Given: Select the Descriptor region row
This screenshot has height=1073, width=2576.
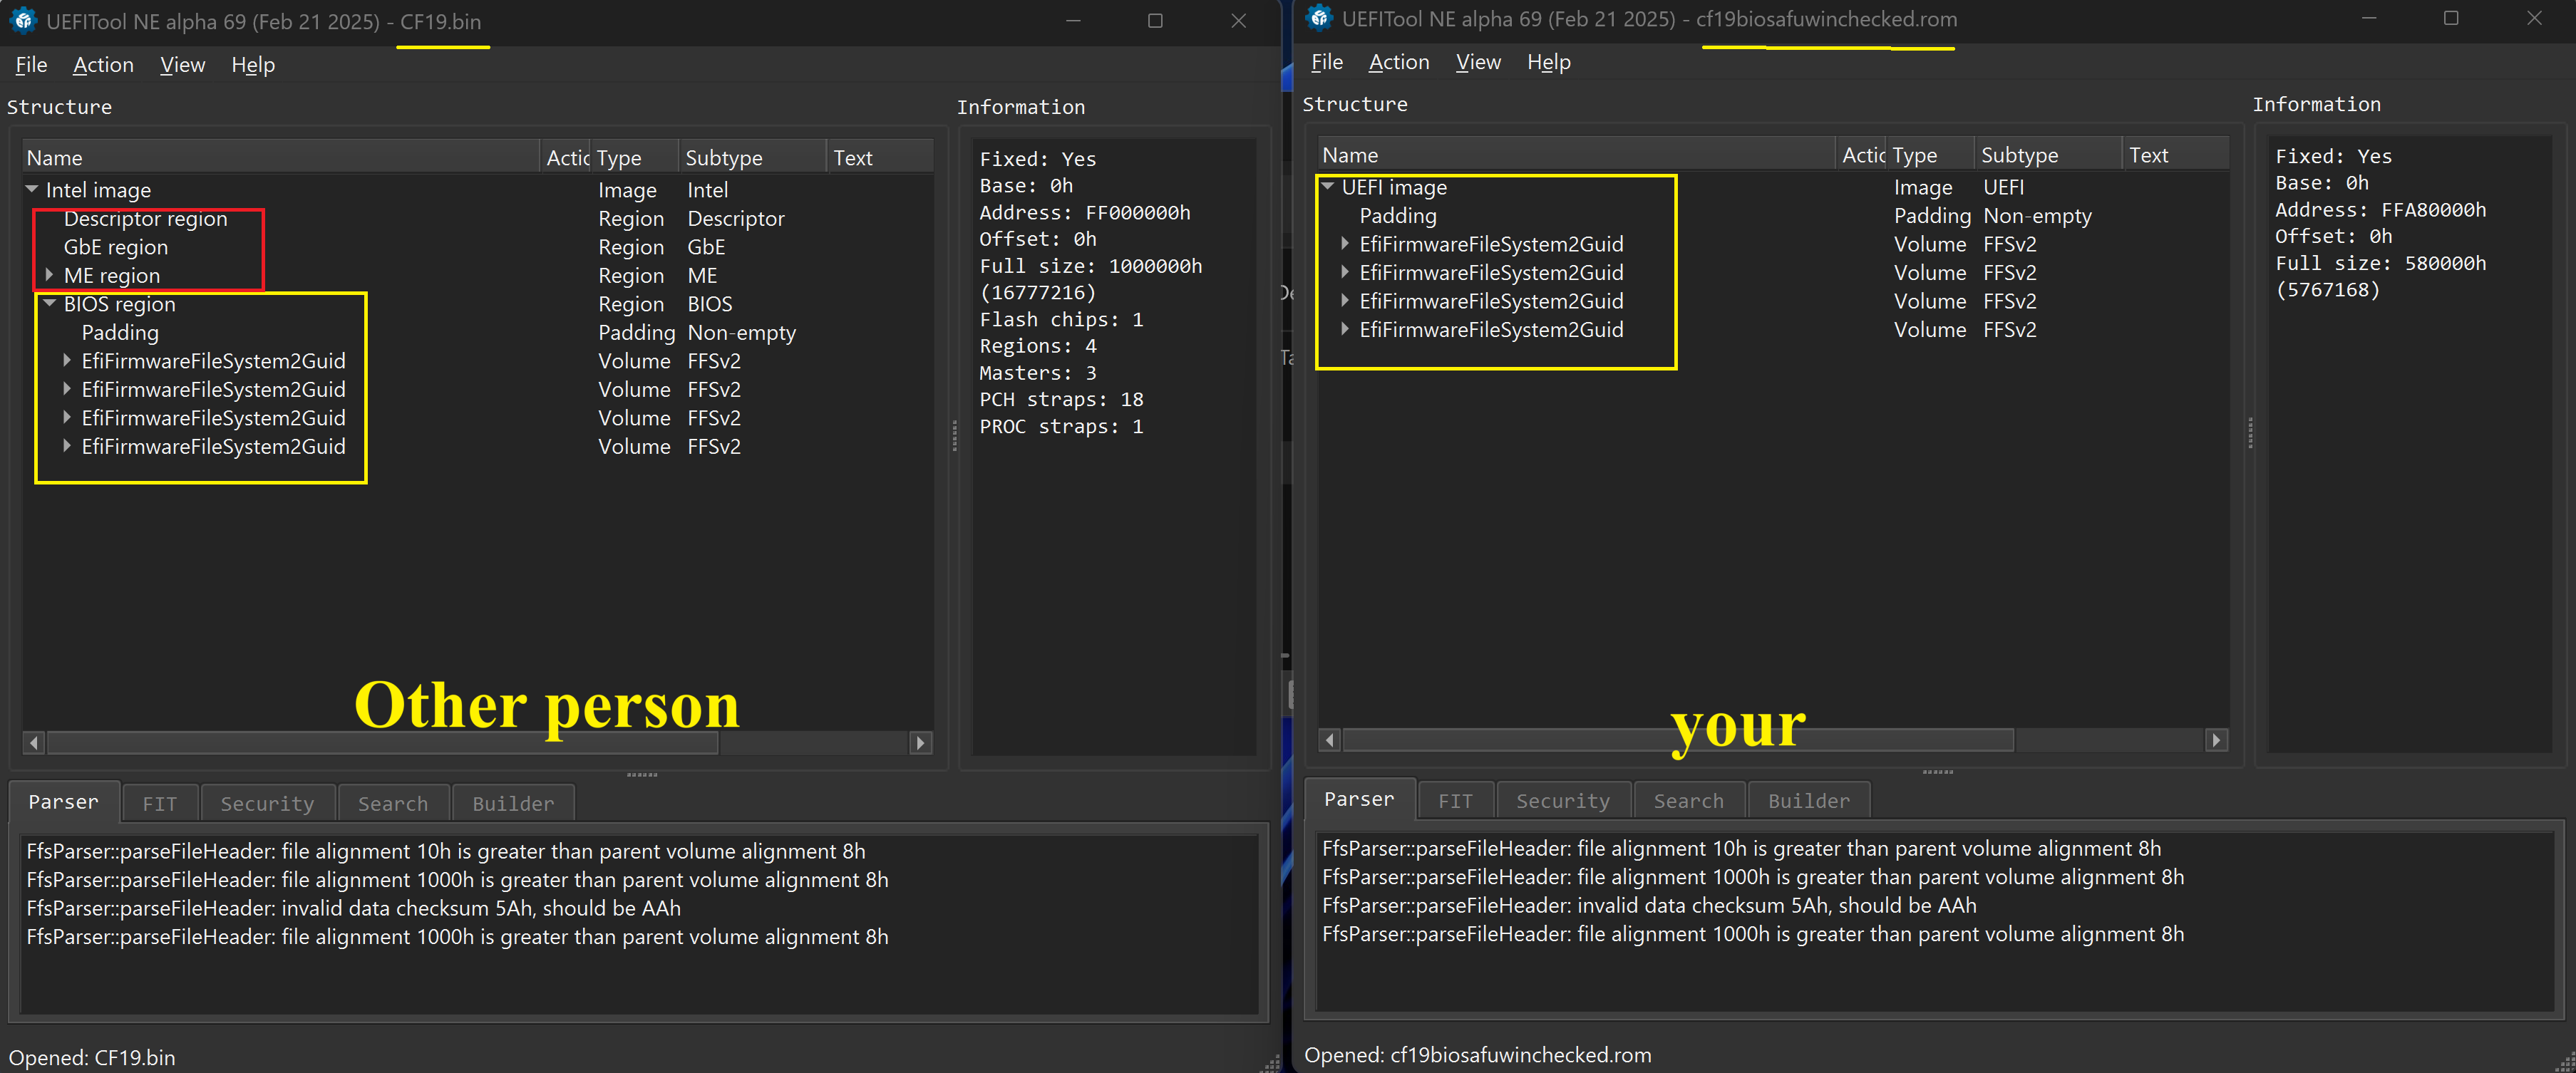Looking at the screenshot, I should [x=145, y=218].
